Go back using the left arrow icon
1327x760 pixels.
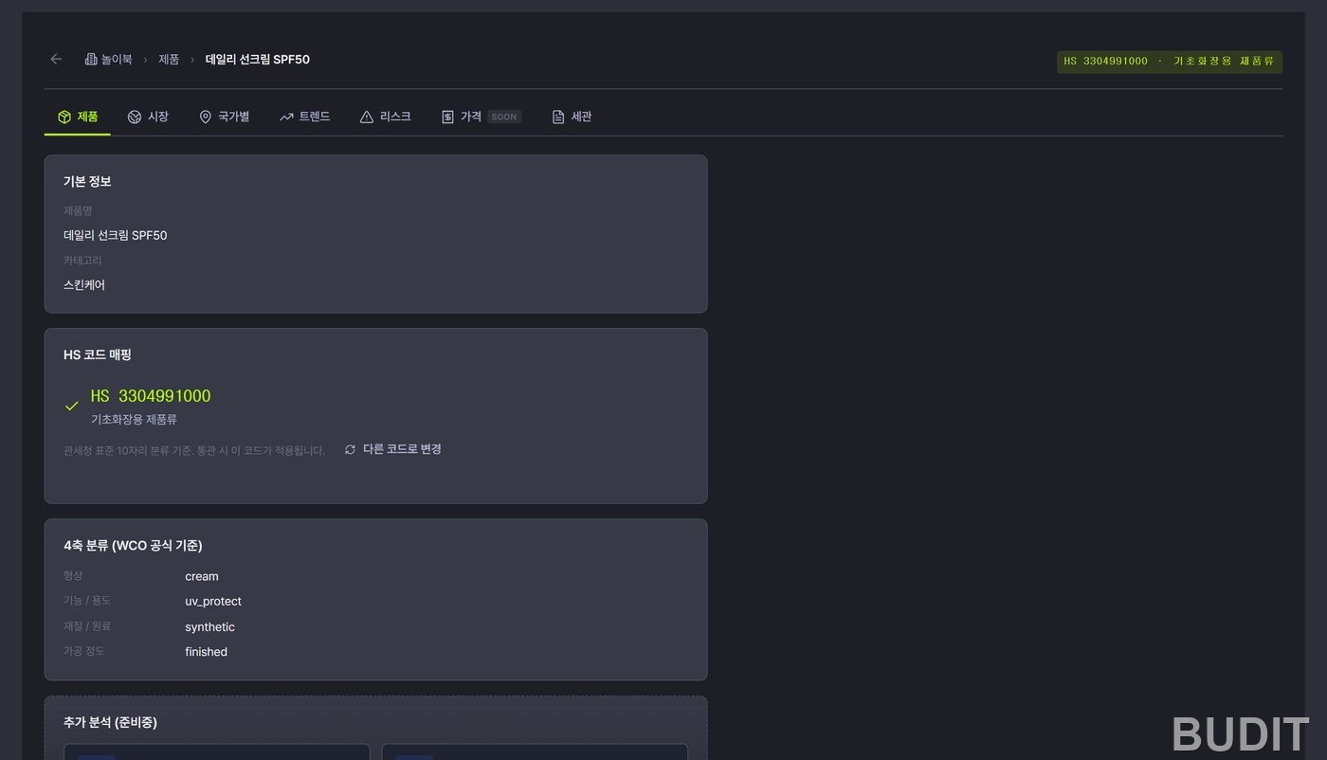[x=56, y=60]
